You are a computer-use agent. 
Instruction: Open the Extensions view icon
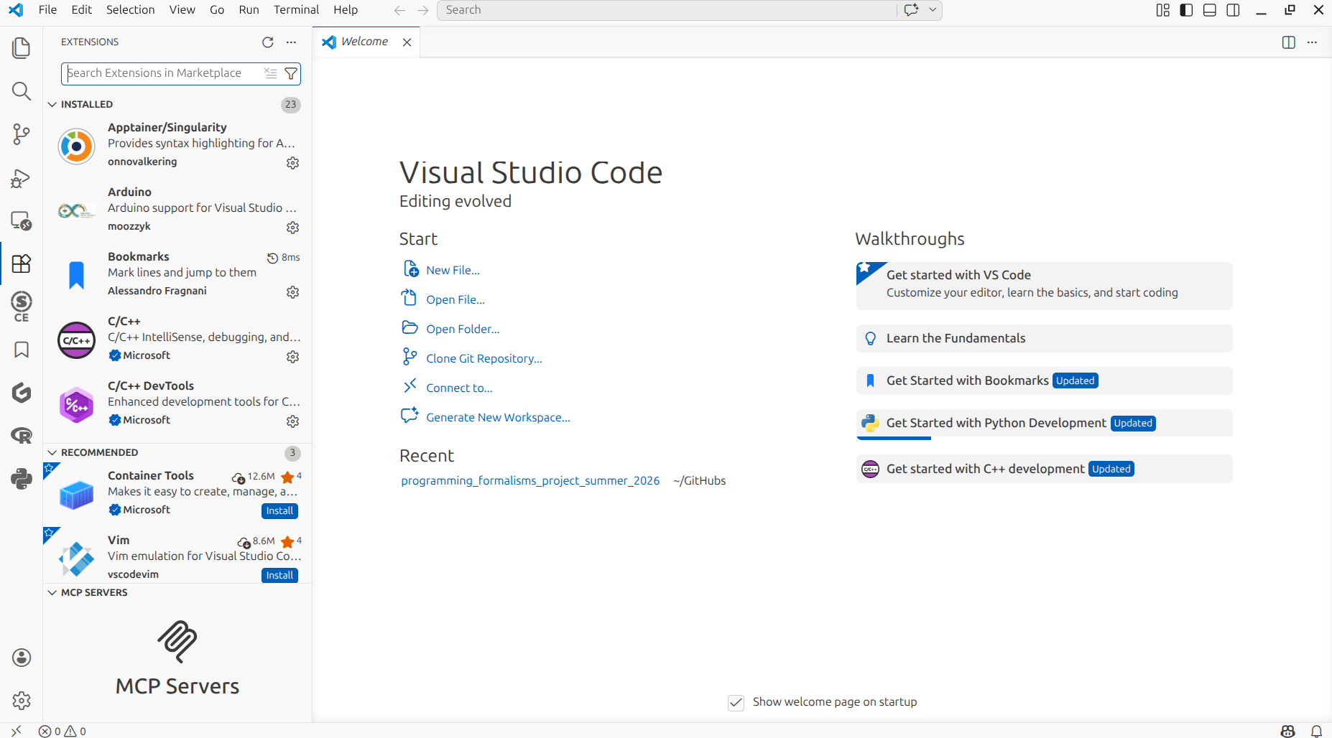point(22,263)
